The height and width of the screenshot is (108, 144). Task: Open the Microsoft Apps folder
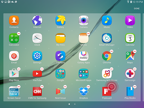tap(84, 73)
